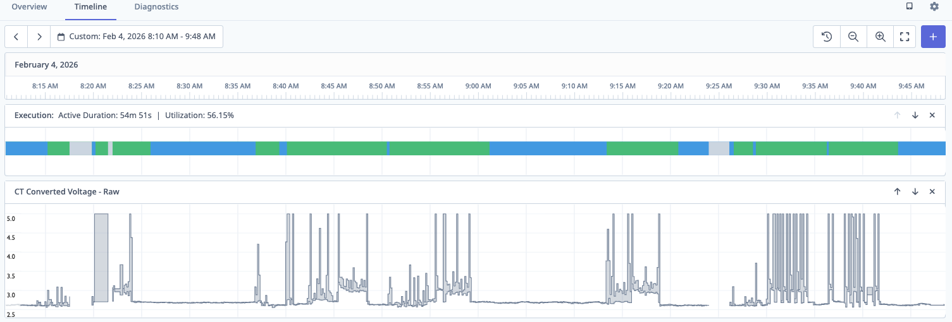Click the 9:00 AM time label
The height and width of the screenshot is (322, 952).
(478, 86)
